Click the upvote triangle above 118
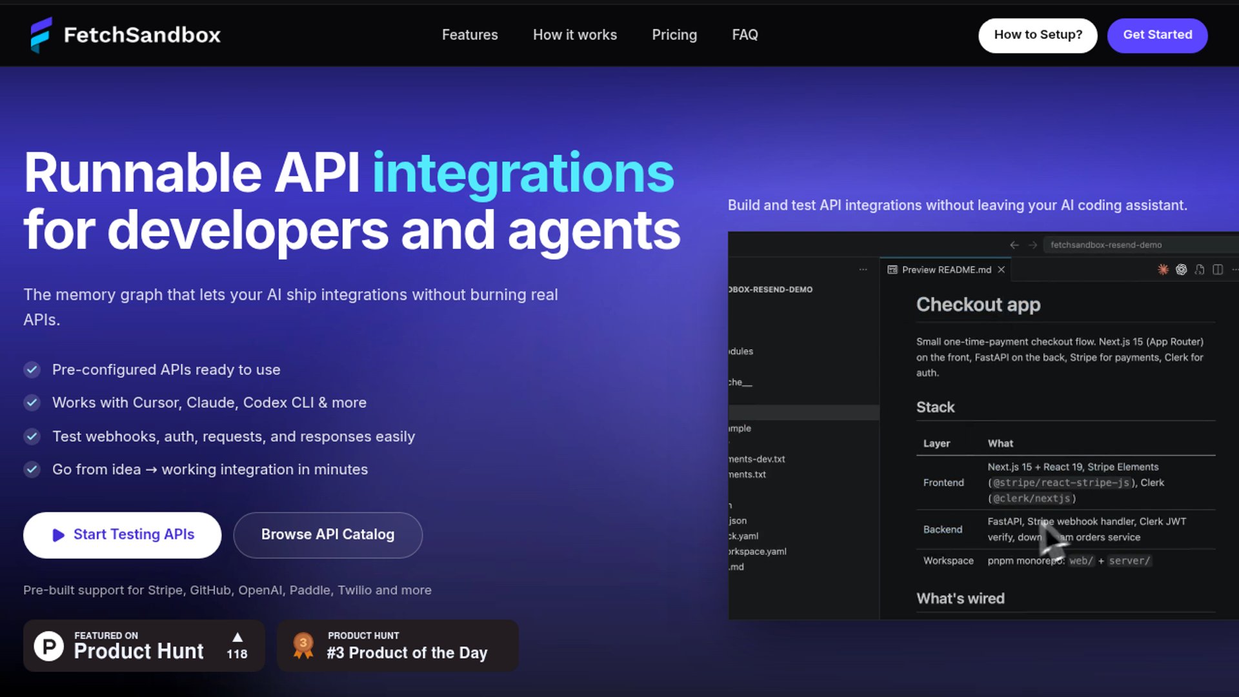Image resolution: width=1239 pixels, height=697 pixels. pos(237,637)
